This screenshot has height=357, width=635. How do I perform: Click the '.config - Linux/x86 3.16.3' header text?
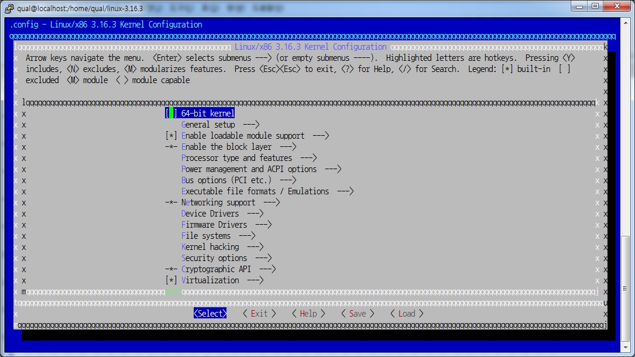tap(106, 25)
